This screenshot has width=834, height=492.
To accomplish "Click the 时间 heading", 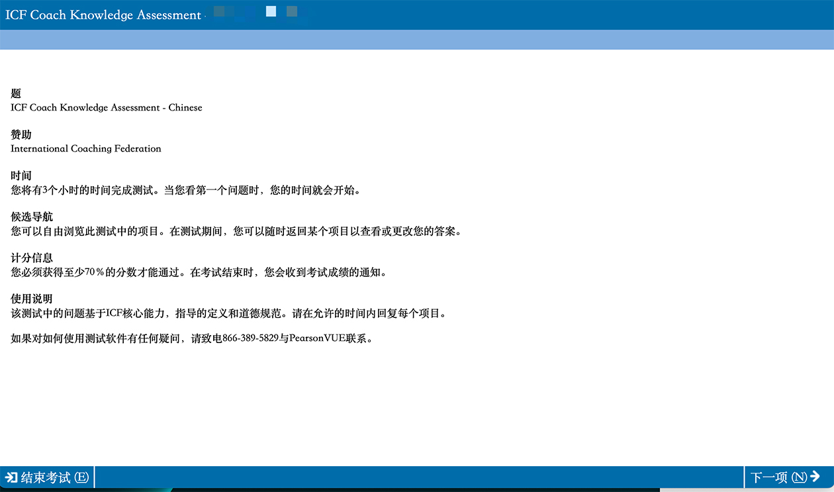I will pyautogui.click(x=21, y=176).
